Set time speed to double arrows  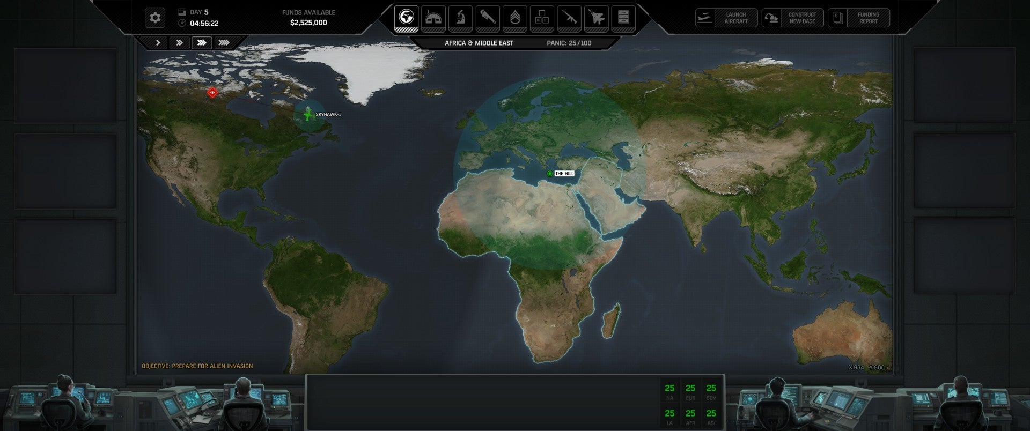pos(180,43)
